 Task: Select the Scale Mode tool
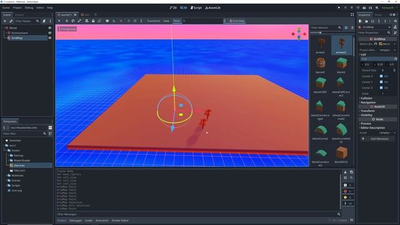pos(79,21)
